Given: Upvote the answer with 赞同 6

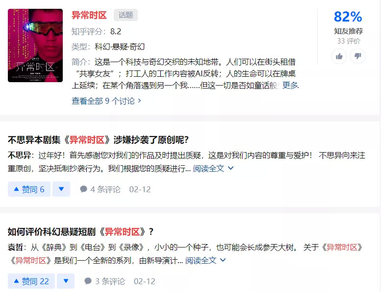Looking at the screenshot, I should click(29, 189).
